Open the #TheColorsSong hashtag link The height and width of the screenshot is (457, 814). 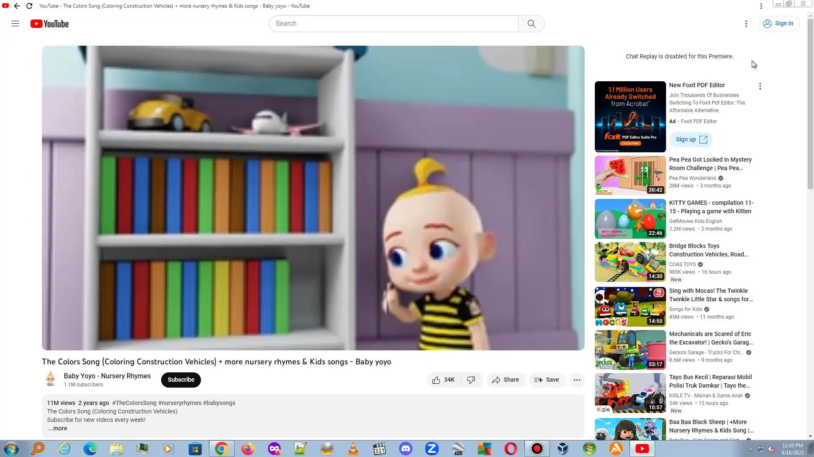[x=134, y=403]
